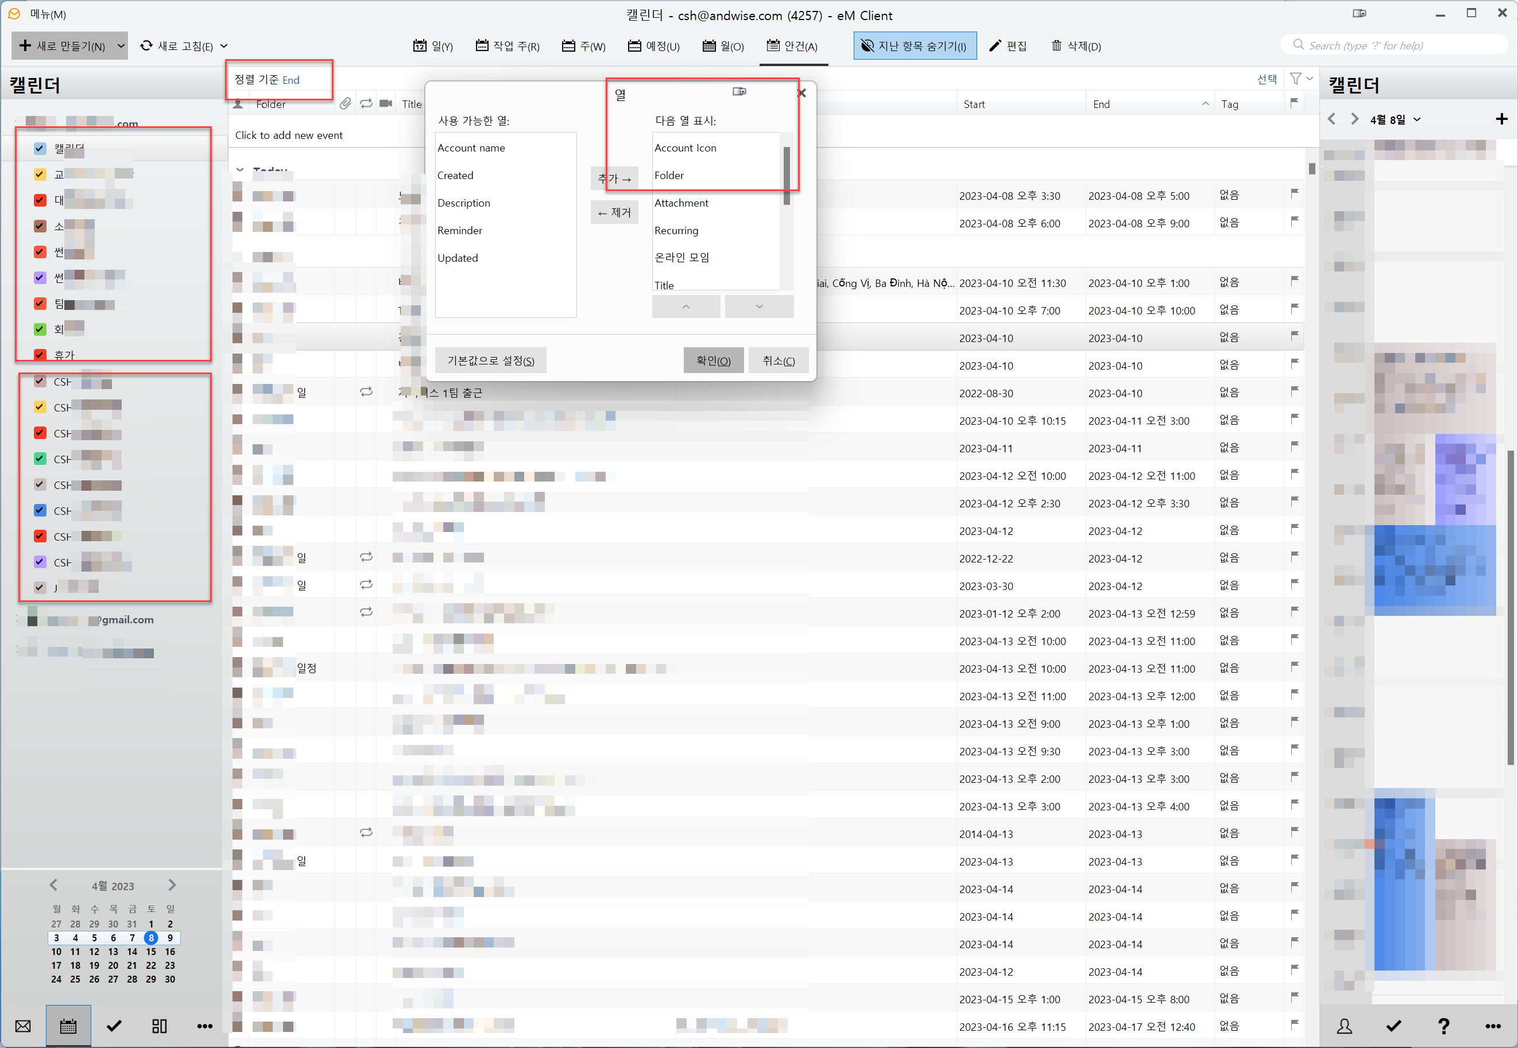The width and height of the screenshot is (1518, 1048).
Task: Click the filter funnel icon above list
Action: [x=1295, y=79]
